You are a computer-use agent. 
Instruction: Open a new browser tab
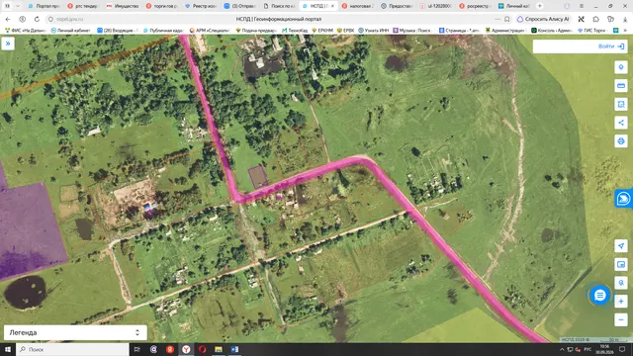(x=539, y=6)
